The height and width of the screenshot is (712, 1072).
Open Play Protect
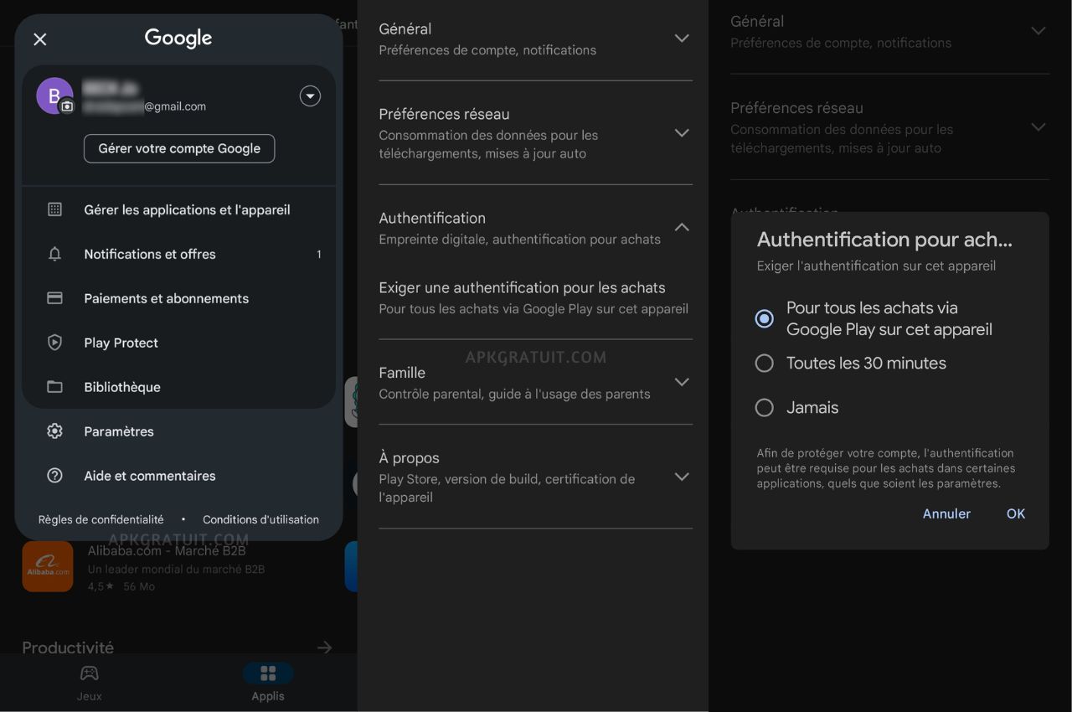click(x=179, y=343)
